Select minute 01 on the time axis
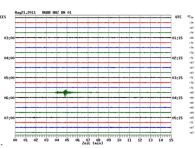Screen dimensions: 195x148 pyautogui.click(x=25, y=140)
